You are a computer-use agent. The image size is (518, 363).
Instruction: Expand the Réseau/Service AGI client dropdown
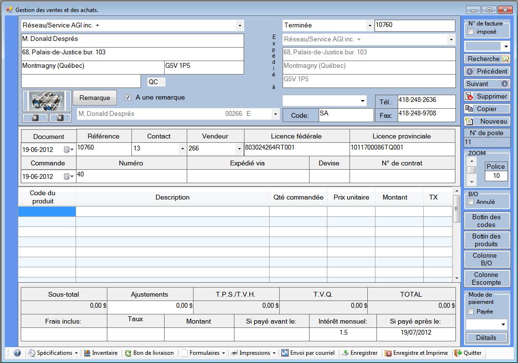point(239,25)
